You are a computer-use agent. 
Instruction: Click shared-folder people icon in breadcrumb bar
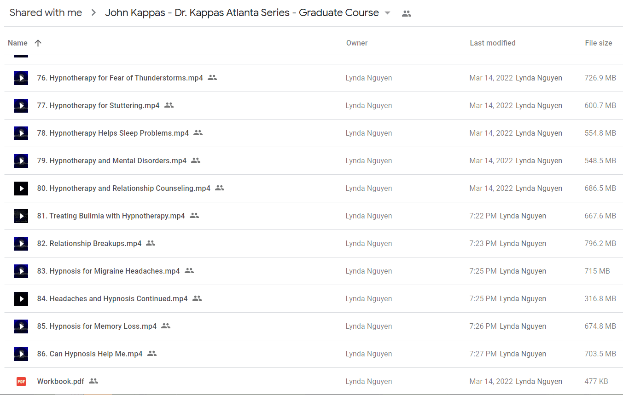406,14
